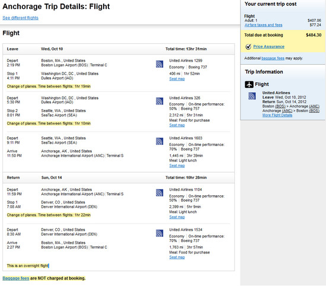This screenshot has width=326, height=286.
Task: Select the Total due at booking amount $484.30
Action: 314,35
